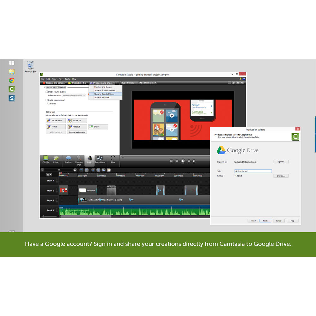Expand the Advanced audio section
The image size is (316, 316).
47,104
